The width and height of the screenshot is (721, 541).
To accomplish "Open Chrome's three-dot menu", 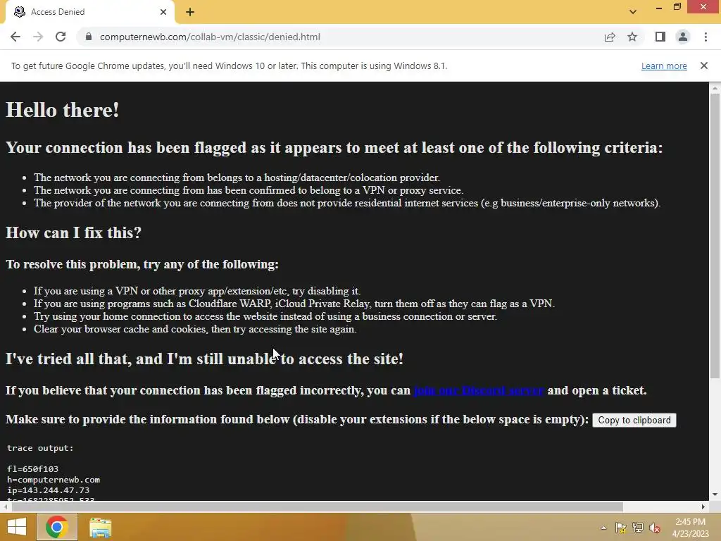I will point(706,37).
